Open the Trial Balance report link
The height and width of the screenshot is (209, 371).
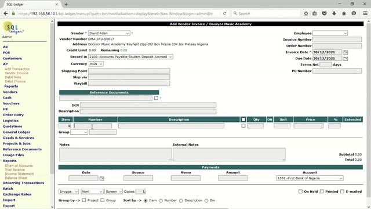14,170
